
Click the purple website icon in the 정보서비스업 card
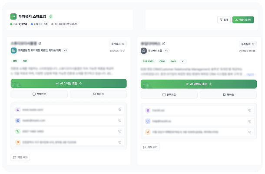point(148,110)
